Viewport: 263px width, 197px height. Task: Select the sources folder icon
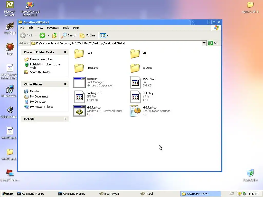tap(135, 68)
